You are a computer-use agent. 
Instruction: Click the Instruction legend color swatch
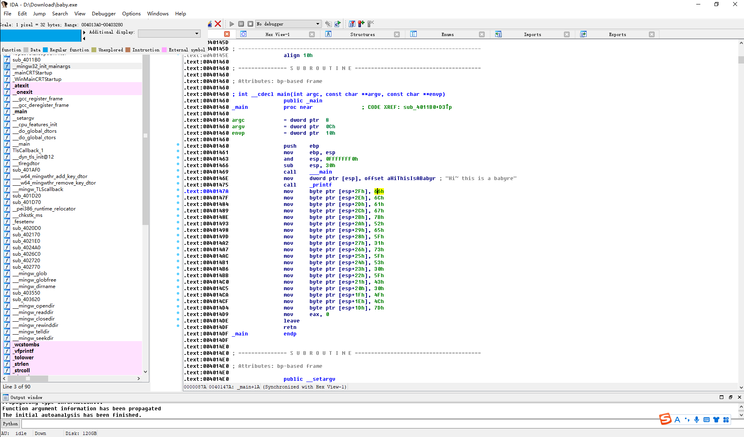tap(128, 50)
